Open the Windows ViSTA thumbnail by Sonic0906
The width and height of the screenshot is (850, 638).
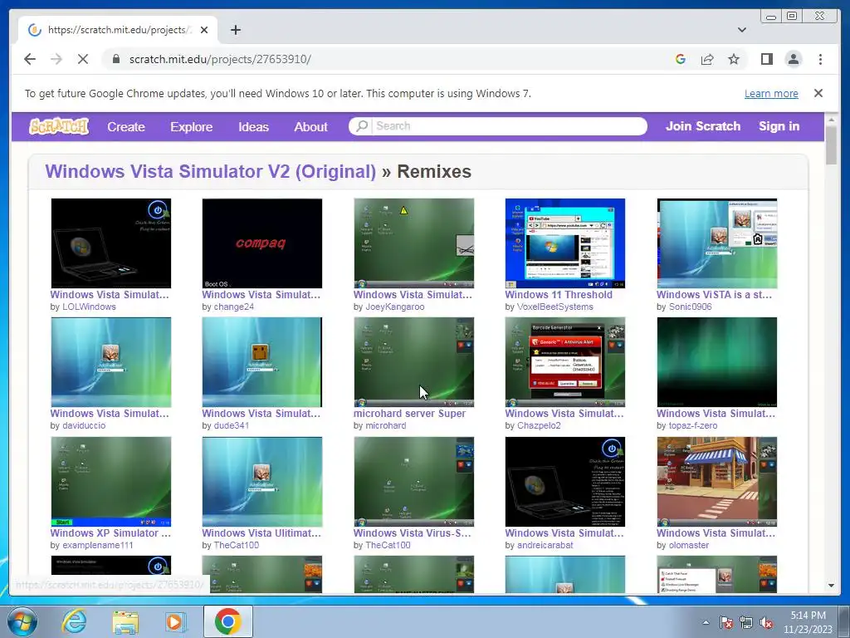(x=716, y=243)
